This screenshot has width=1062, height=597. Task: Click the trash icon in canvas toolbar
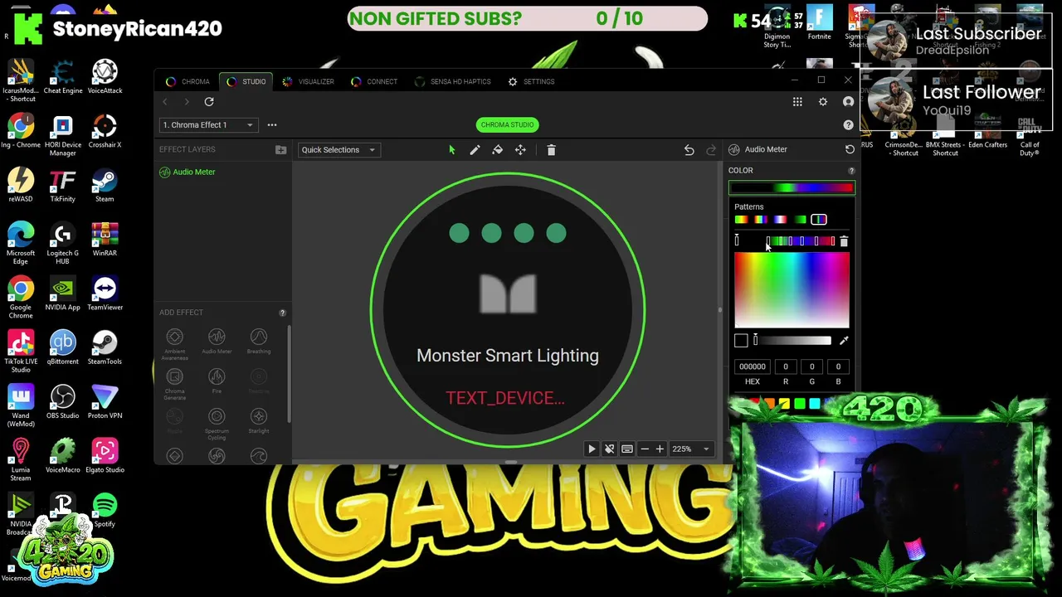[551, 150]
